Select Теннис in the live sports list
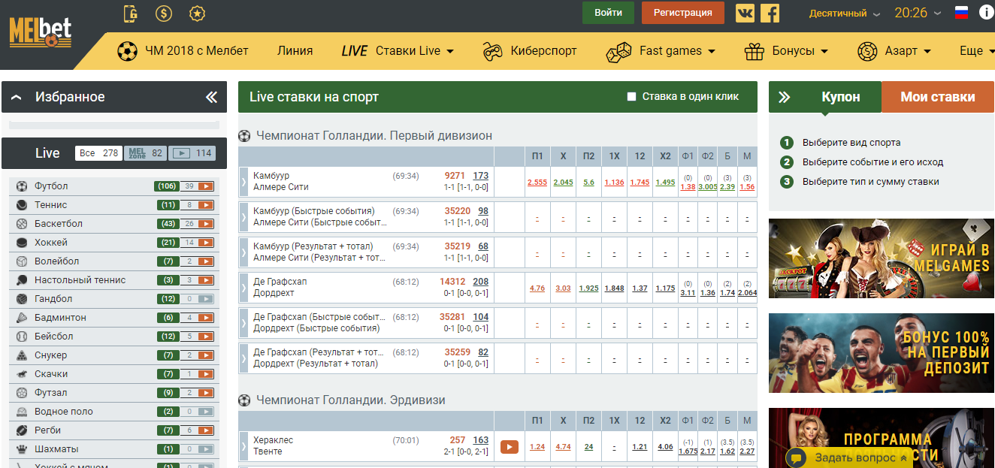 [113, 205]
